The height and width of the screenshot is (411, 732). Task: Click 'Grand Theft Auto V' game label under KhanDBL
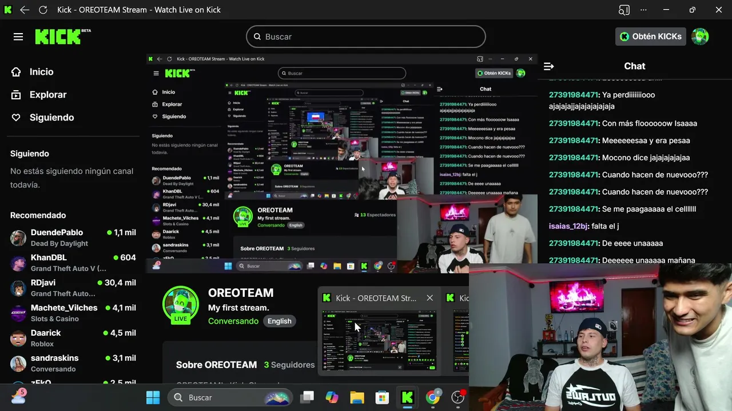pyautogui.click(x=69, y=268)
